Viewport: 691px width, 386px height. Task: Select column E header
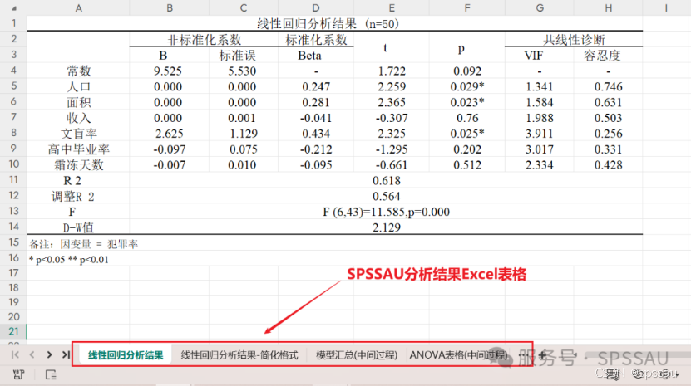[392, 8]
